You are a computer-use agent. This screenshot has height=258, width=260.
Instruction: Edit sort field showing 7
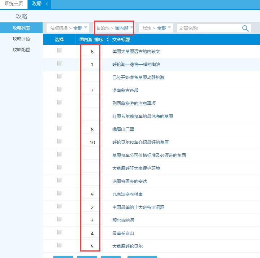[92, 91]
